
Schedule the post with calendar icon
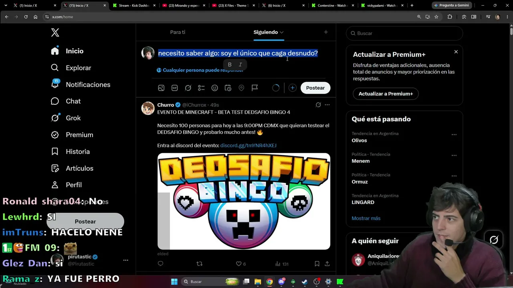228,88
